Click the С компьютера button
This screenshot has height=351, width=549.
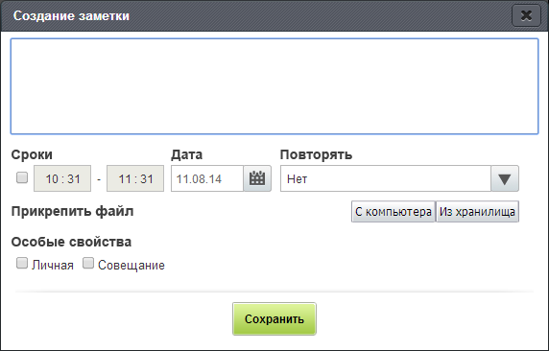coord(394,211)
